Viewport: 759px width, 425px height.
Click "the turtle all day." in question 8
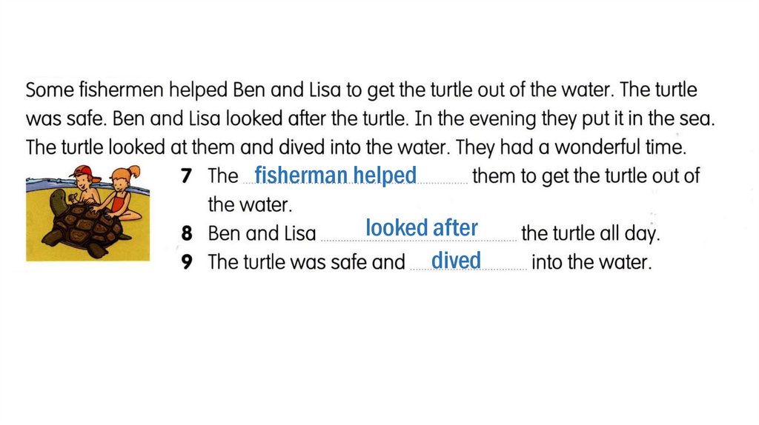[590, 234]
